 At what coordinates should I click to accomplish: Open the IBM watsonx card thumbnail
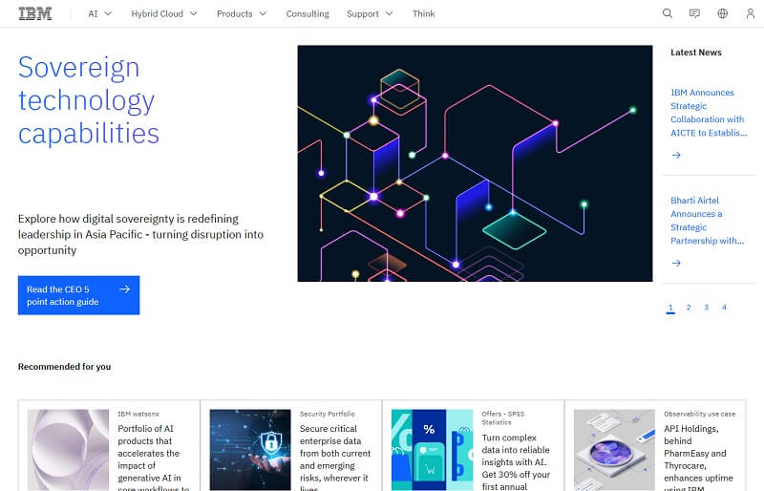tap(68, 450)
